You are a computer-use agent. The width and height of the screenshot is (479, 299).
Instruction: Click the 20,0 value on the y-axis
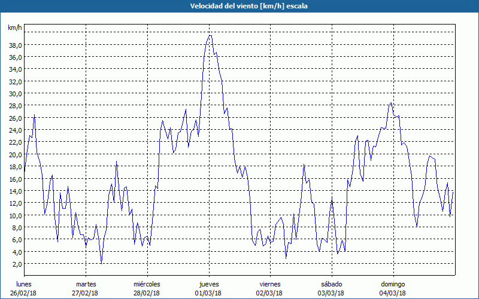(15, 154)
